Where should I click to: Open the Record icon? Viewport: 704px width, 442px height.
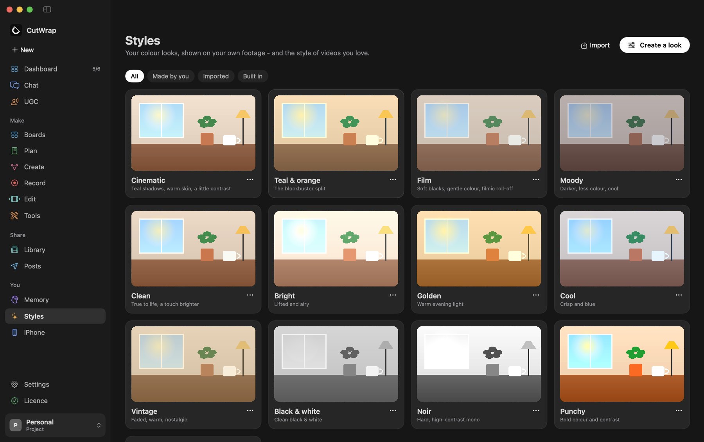[x=14, y=183]
